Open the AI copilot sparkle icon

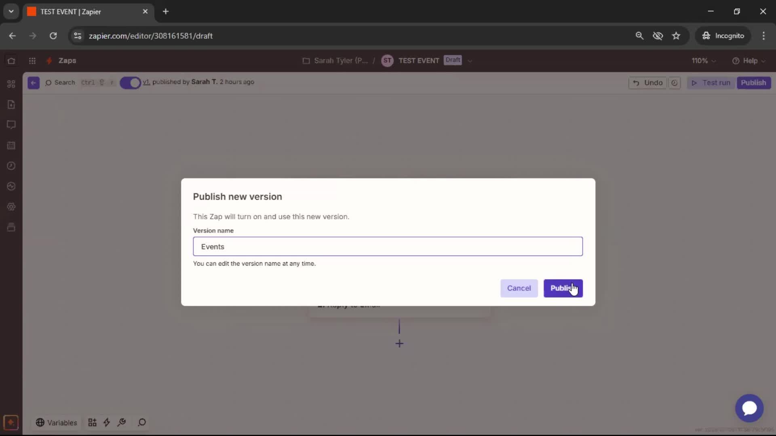coord(11,423)
